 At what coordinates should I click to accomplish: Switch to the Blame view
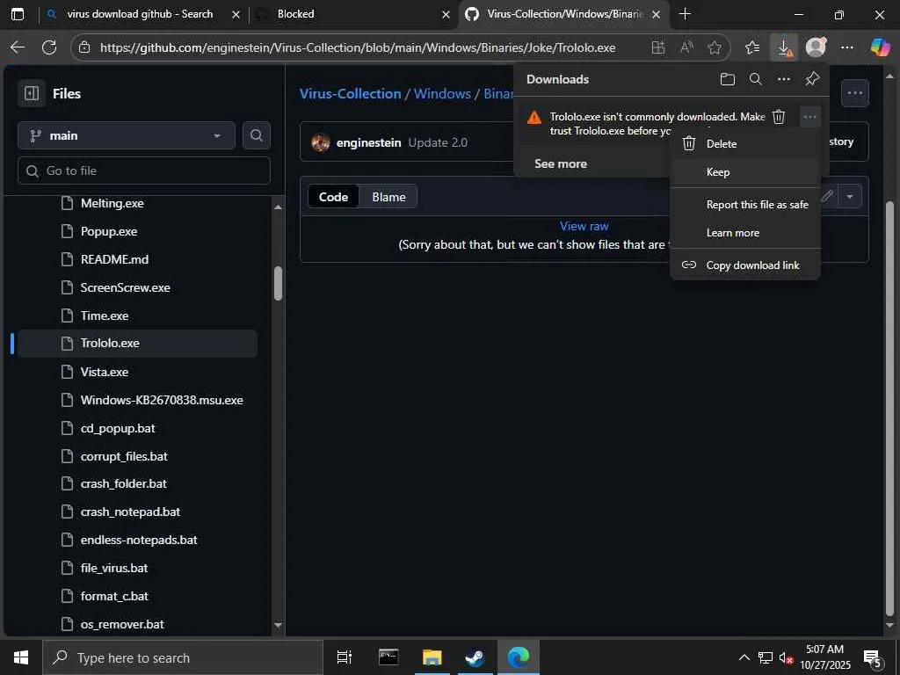click(388, 197)
